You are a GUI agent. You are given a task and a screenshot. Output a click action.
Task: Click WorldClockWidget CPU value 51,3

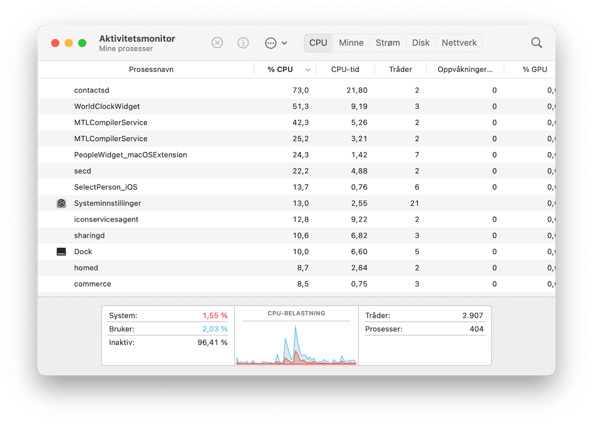coord(300,107)
